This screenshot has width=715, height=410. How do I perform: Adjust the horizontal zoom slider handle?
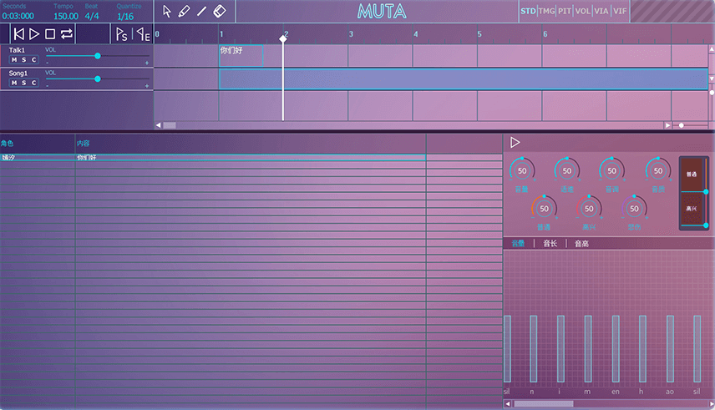[x=682, y=125]
